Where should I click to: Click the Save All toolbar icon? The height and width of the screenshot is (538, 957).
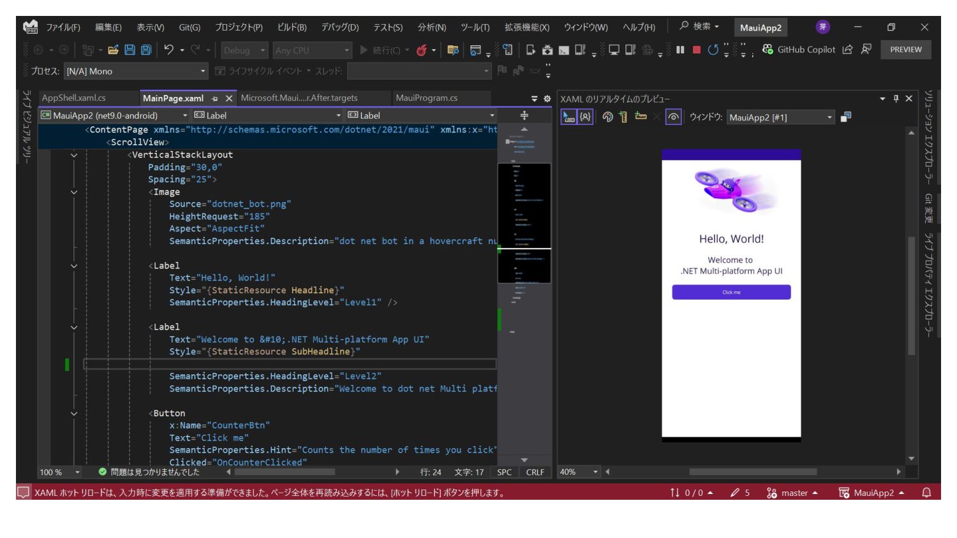point(146,50)
